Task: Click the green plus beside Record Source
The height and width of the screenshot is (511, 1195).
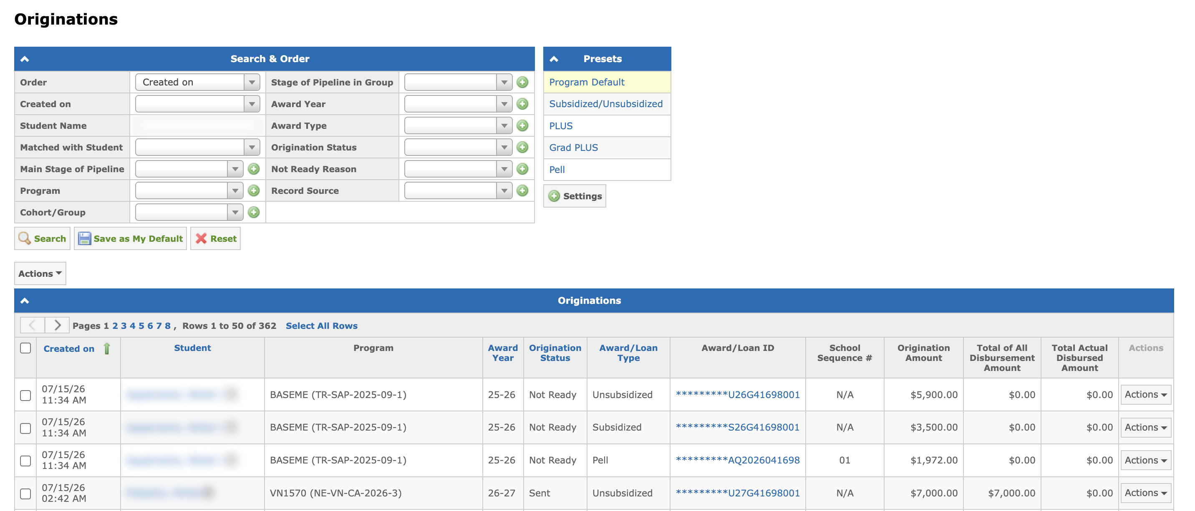Action: click(x=522, y=190)
